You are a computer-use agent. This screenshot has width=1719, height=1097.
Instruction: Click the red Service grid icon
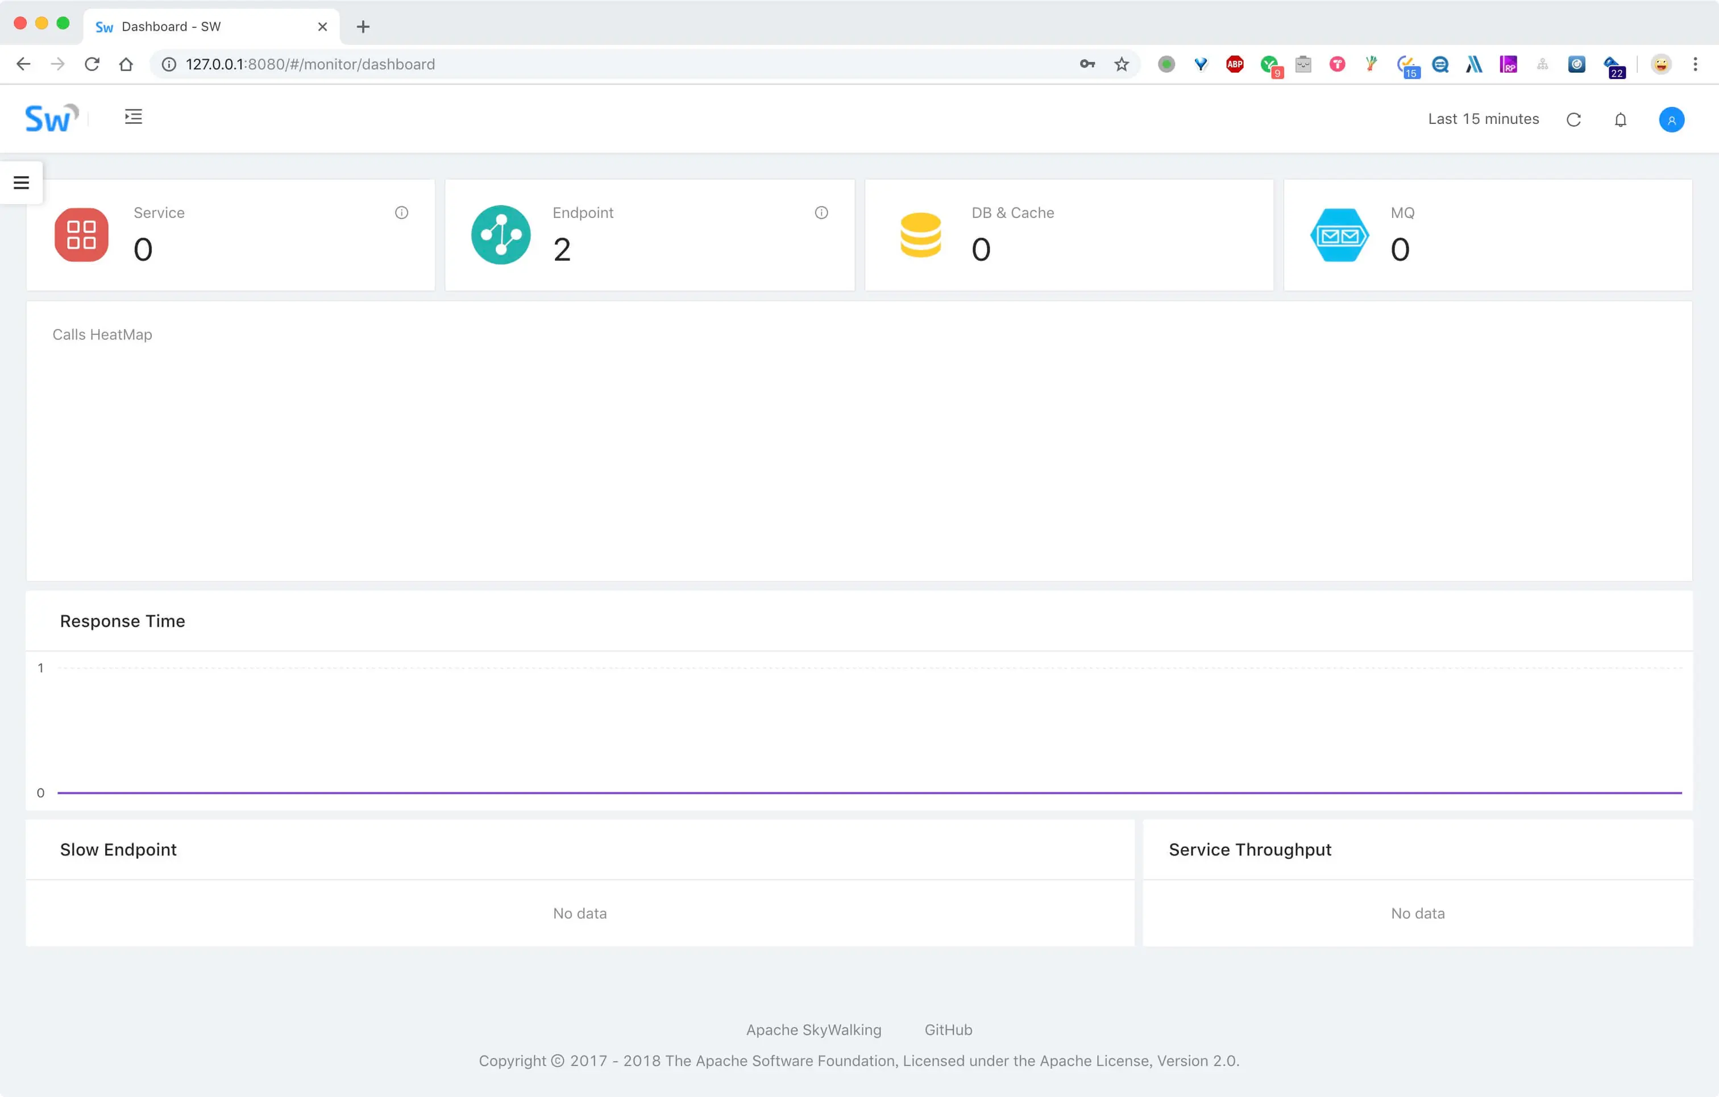81,235
